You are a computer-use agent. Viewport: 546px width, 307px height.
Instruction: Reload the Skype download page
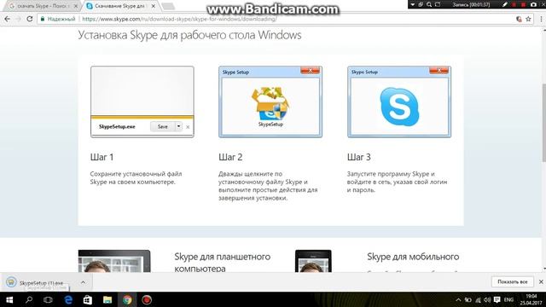click(30, 19)
